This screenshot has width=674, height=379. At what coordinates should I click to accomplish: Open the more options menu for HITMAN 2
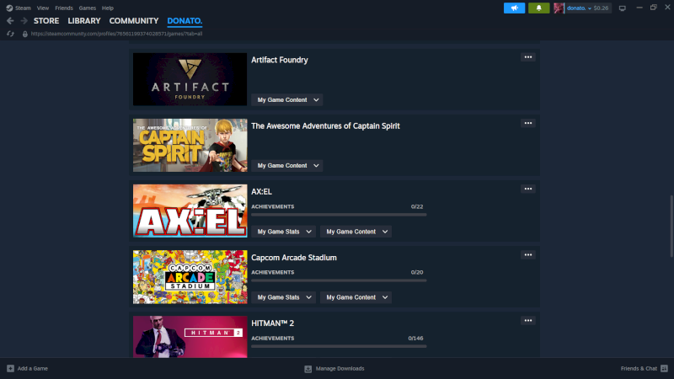point(528,321)
